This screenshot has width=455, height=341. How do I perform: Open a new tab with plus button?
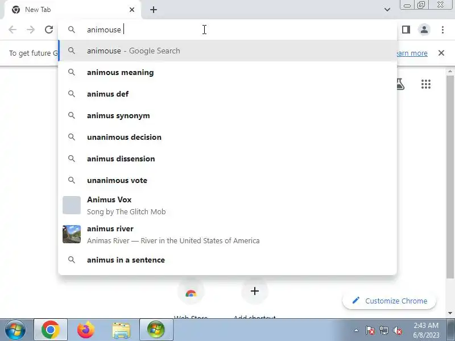154,10
